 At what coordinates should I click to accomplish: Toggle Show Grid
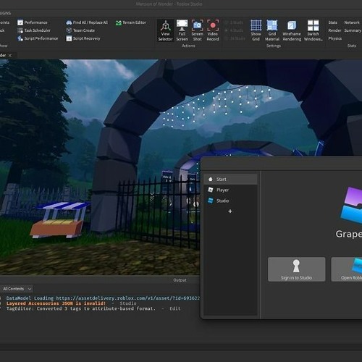point(256,30)
